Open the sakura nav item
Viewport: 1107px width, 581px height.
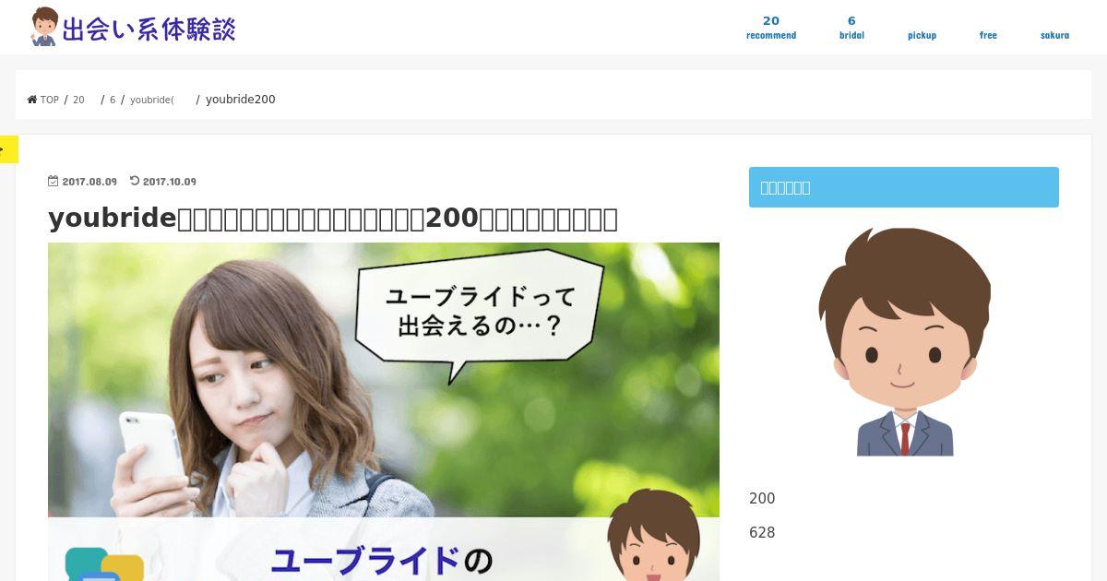tap(1054, 35)
